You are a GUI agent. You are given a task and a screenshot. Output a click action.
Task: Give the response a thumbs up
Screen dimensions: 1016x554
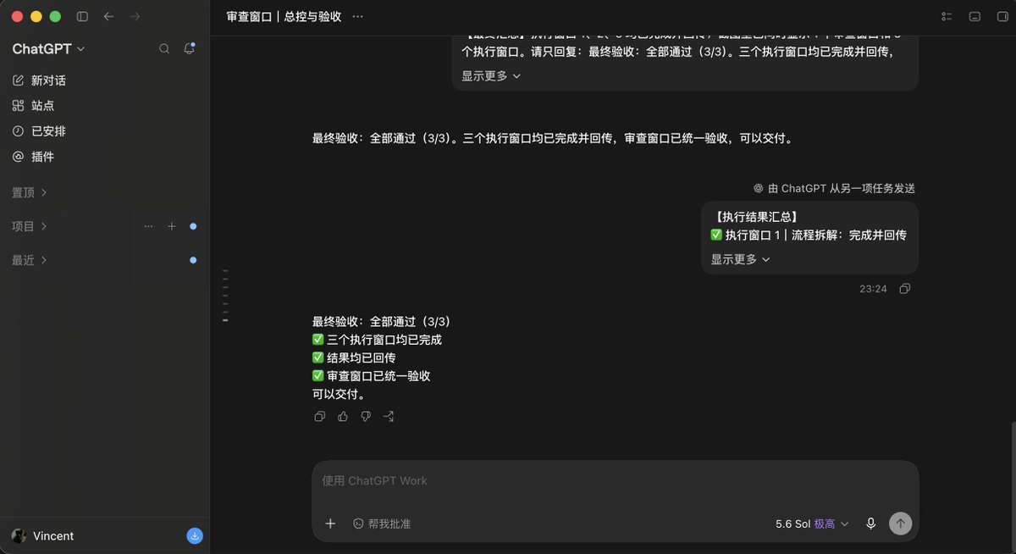pyautogui.click(x=343, y=416)
